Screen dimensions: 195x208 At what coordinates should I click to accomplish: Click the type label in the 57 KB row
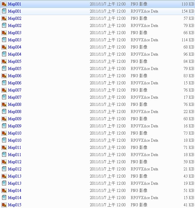tap(139, 18)
